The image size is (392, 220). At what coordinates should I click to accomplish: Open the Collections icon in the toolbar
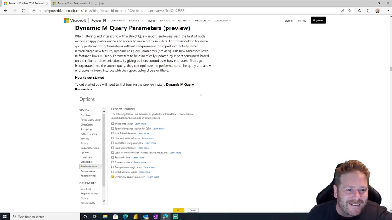368,11
